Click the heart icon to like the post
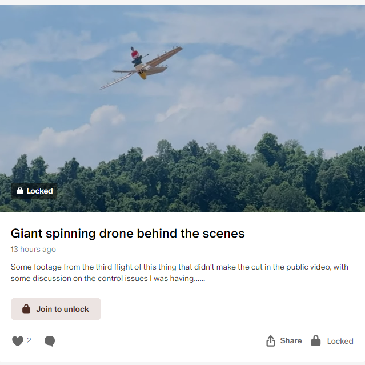The image size is (365, 365). (x=18, y=341)
